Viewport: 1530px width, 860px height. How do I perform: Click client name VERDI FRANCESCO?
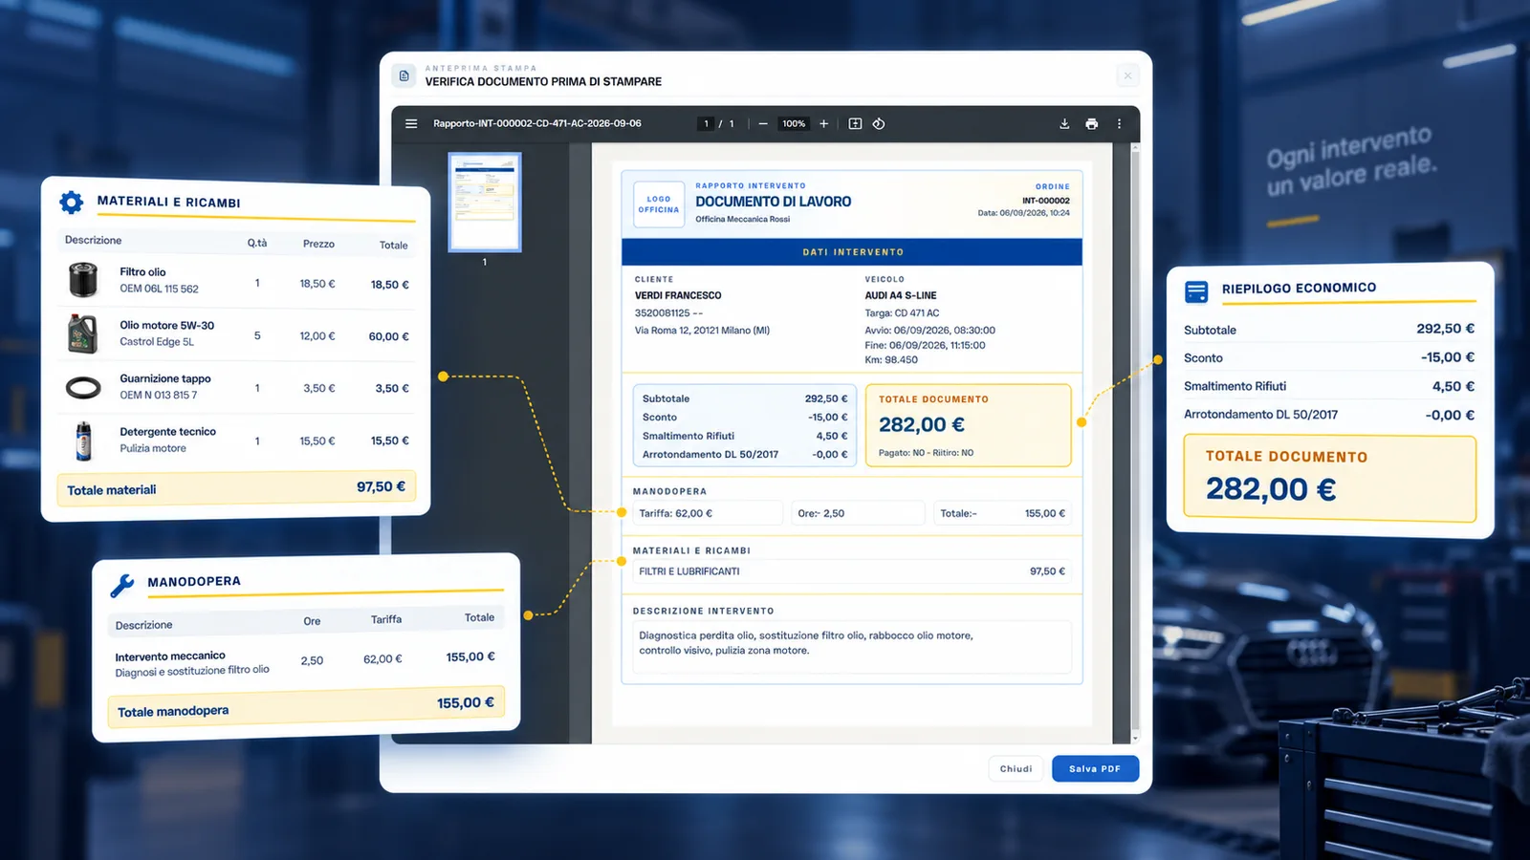click(678, 295)
